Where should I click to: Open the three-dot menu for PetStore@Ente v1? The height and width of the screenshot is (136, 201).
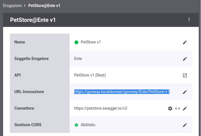pos(189,19)
